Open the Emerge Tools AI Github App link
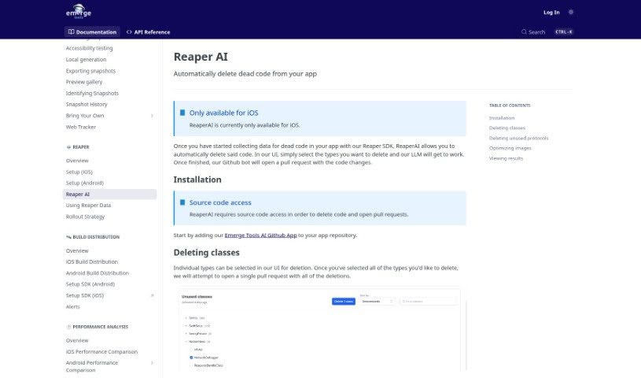641x378 pixels. point(260,235)
